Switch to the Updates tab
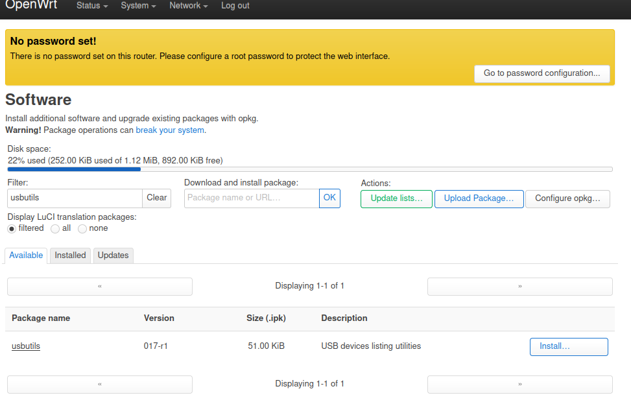The height and width of the screenshot is (404, 631). [x=113, y=255]
